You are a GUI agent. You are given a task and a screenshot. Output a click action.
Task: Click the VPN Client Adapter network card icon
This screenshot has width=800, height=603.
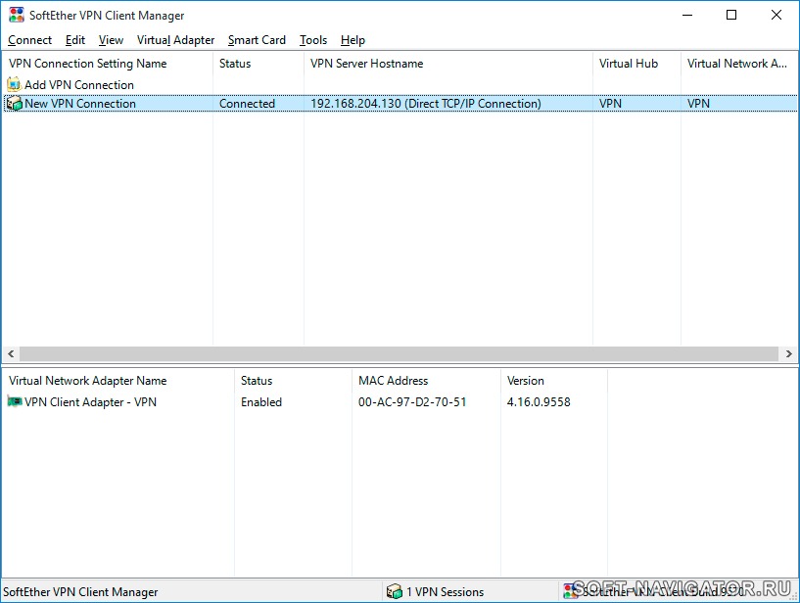point(15,401)
